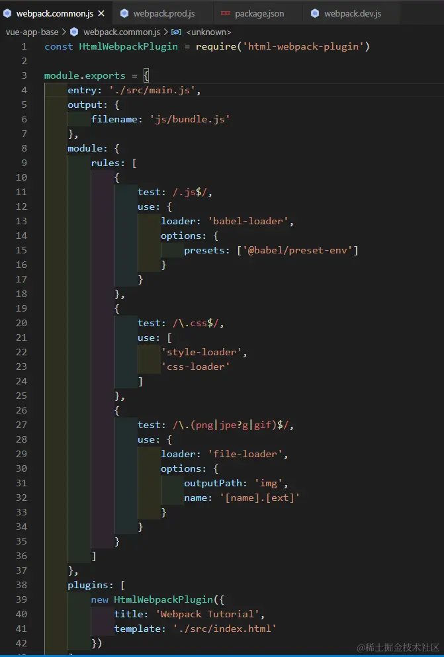Click the rules key on line 9
Screen dimensions: 444x657
tap(107, 163)
